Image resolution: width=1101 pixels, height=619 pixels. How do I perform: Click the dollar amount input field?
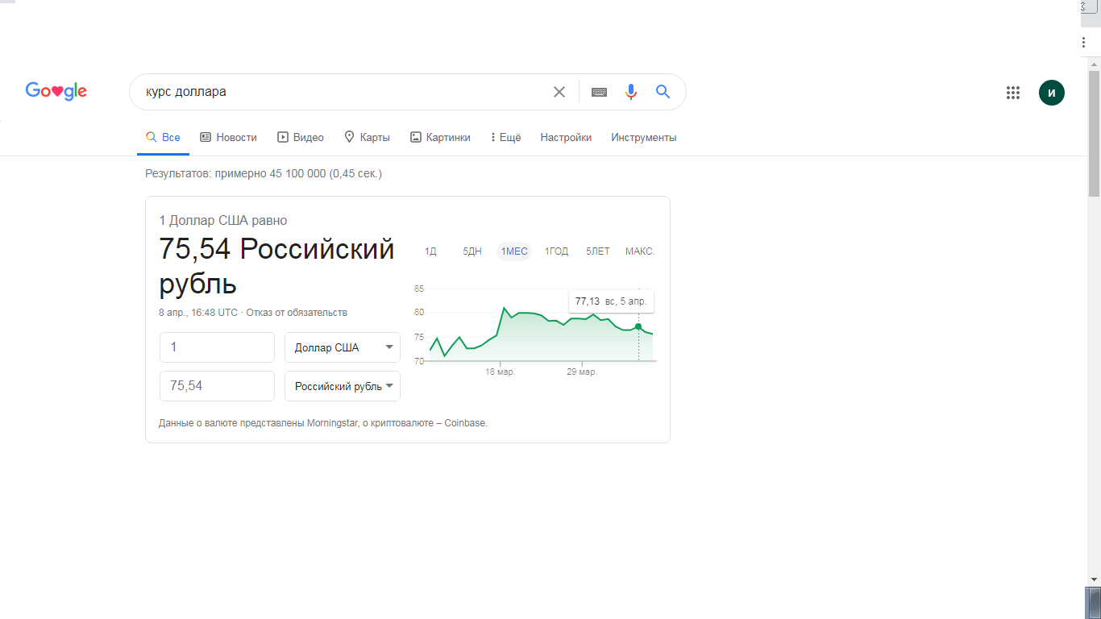pyautogui.click(x=217, y=347)
